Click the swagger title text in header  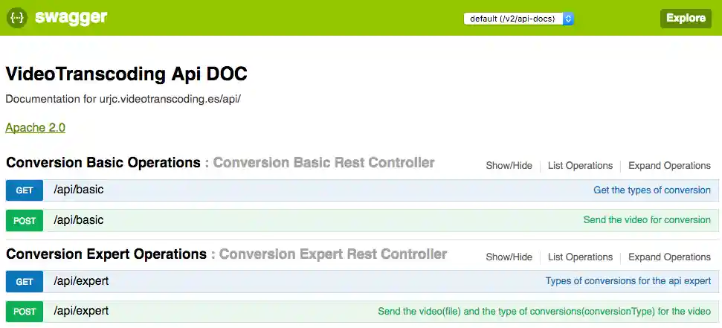coord(71,18)
